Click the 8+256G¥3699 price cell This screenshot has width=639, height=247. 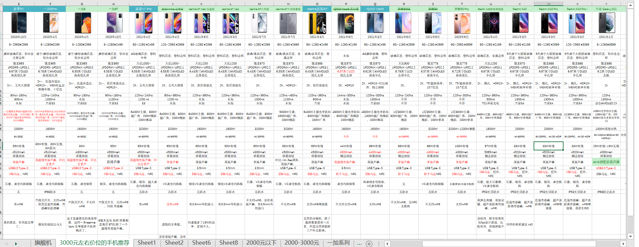click(x=462, y=44)
